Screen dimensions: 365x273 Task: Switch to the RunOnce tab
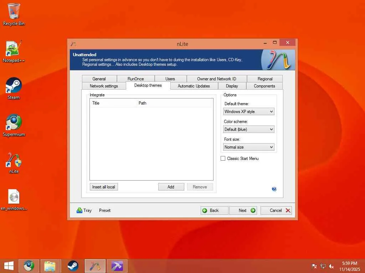pos(136,79)
